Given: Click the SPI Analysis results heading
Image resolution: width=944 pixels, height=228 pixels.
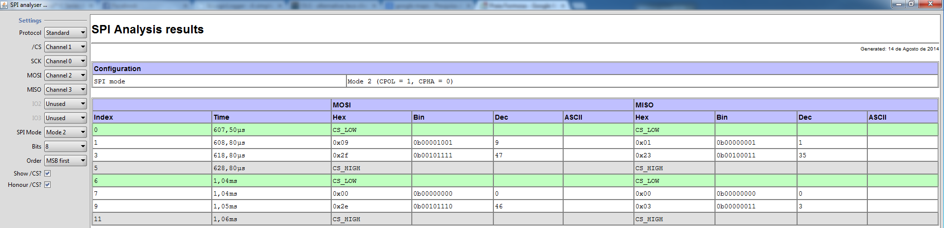Looking at the screenshot, I should [x=147, y=29].
